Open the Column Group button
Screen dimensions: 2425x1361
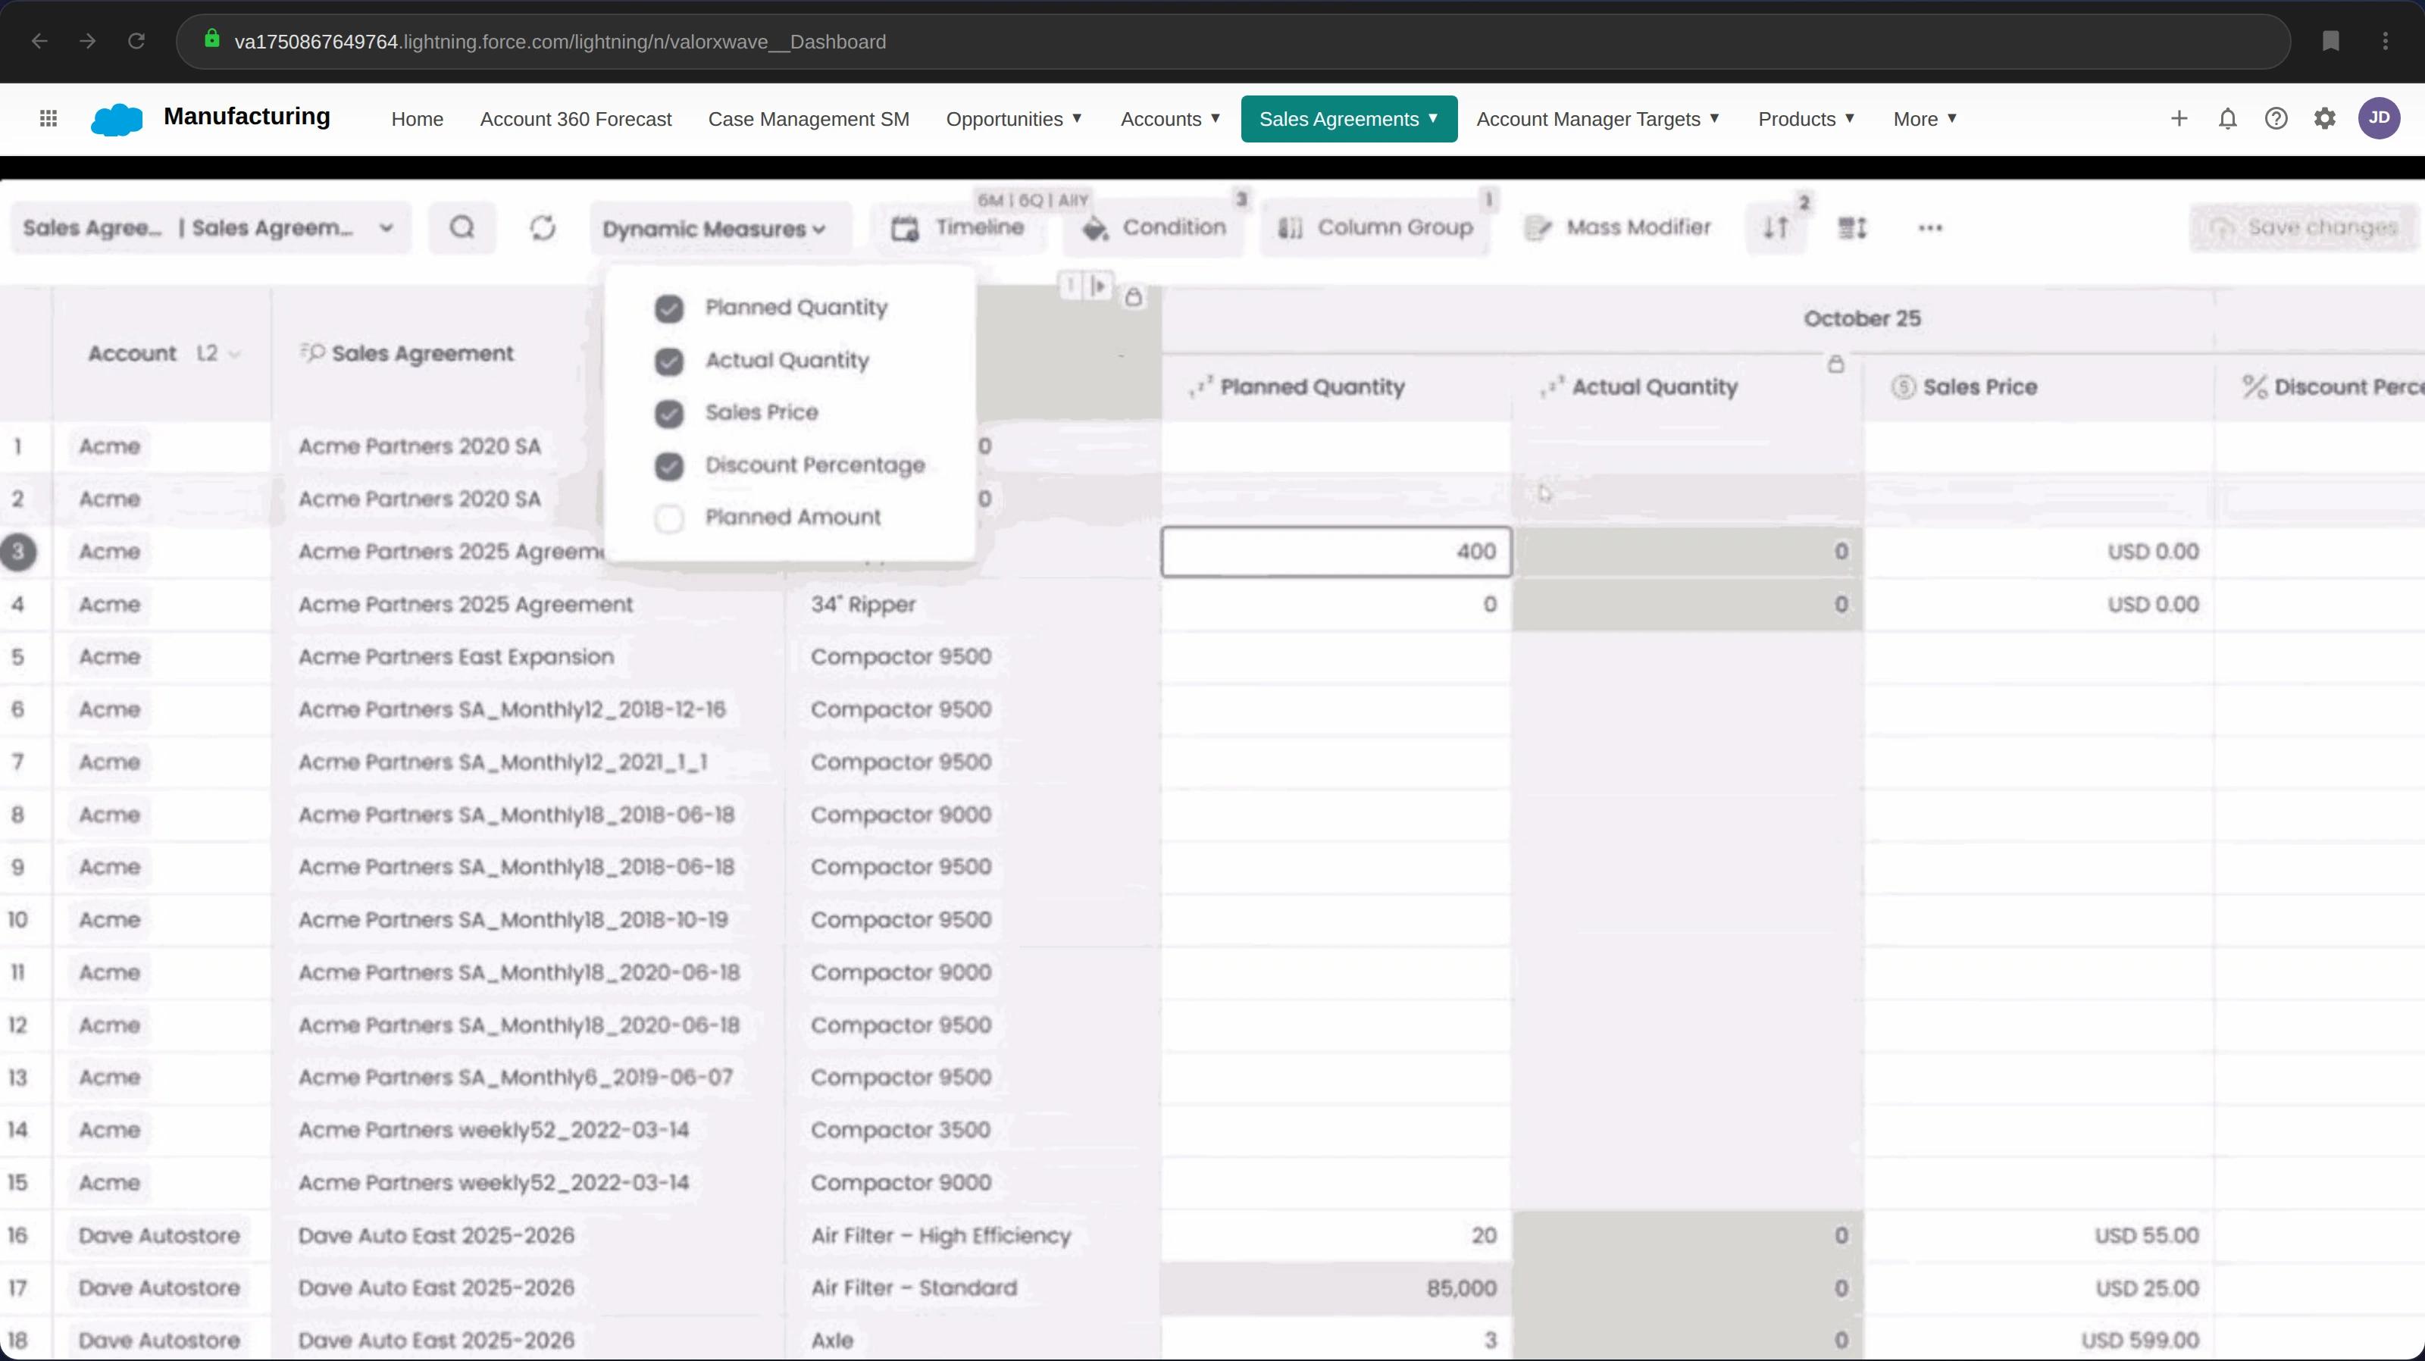pos(1375,228)
